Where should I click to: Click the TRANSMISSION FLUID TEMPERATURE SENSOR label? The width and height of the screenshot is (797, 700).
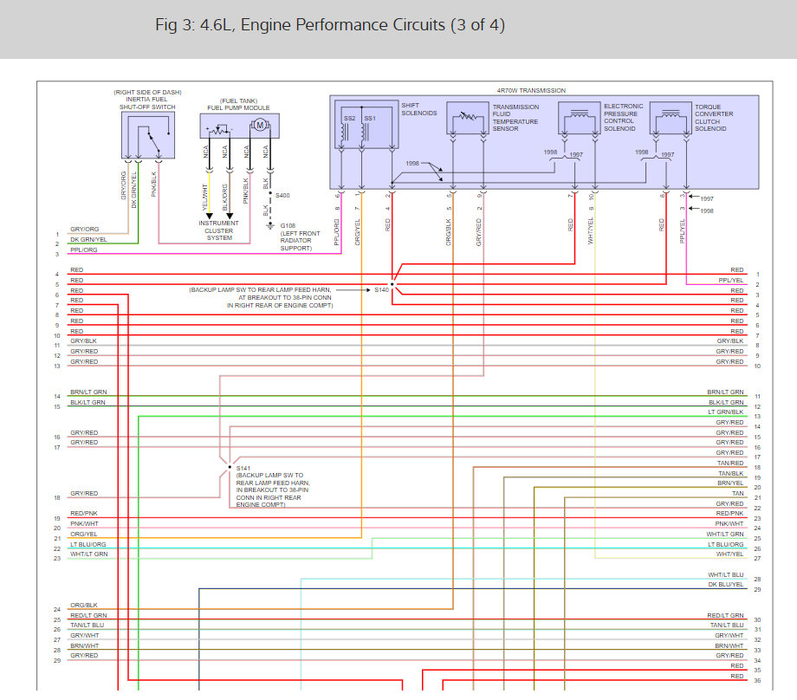pyautogui.click(x=515, y=118)
